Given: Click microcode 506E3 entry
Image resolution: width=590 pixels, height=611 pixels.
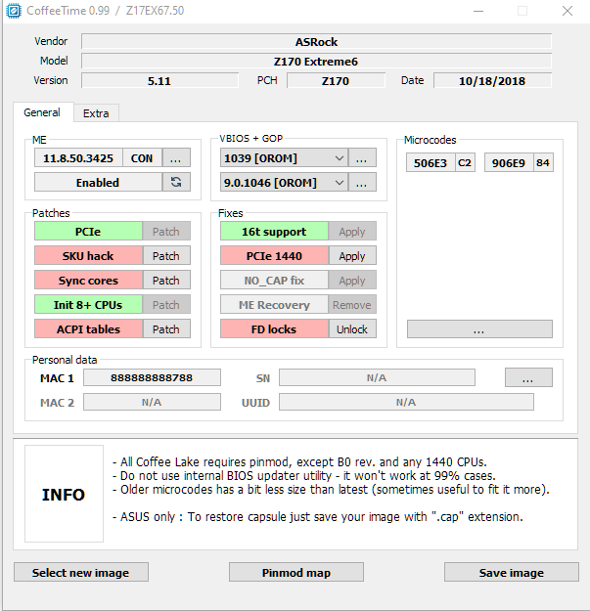Looking at the screenshot, I should click(431, 163).
